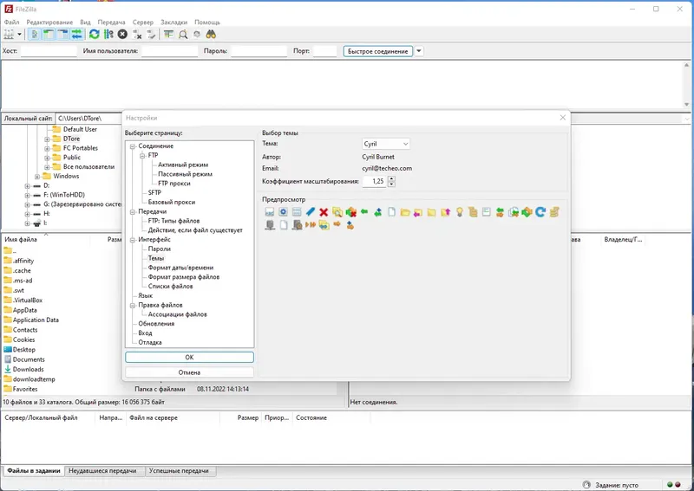Open the Сервер menu
This screenshot has height=491, width=694.
tap(143, 23)
